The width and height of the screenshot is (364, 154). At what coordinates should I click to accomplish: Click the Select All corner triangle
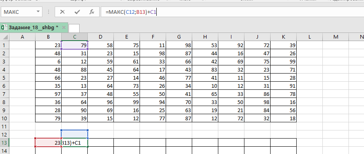[4, 37]
